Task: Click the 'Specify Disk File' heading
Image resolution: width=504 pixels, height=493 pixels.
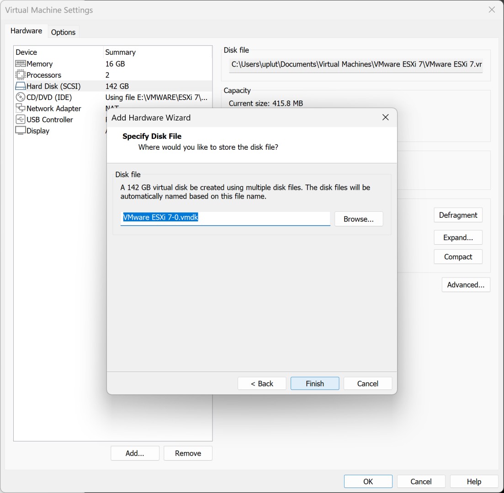Action: point(152,136)
